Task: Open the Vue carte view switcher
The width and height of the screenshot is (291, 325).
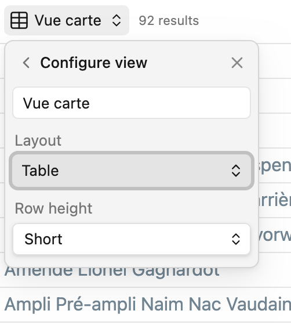Action: (67, 20)
